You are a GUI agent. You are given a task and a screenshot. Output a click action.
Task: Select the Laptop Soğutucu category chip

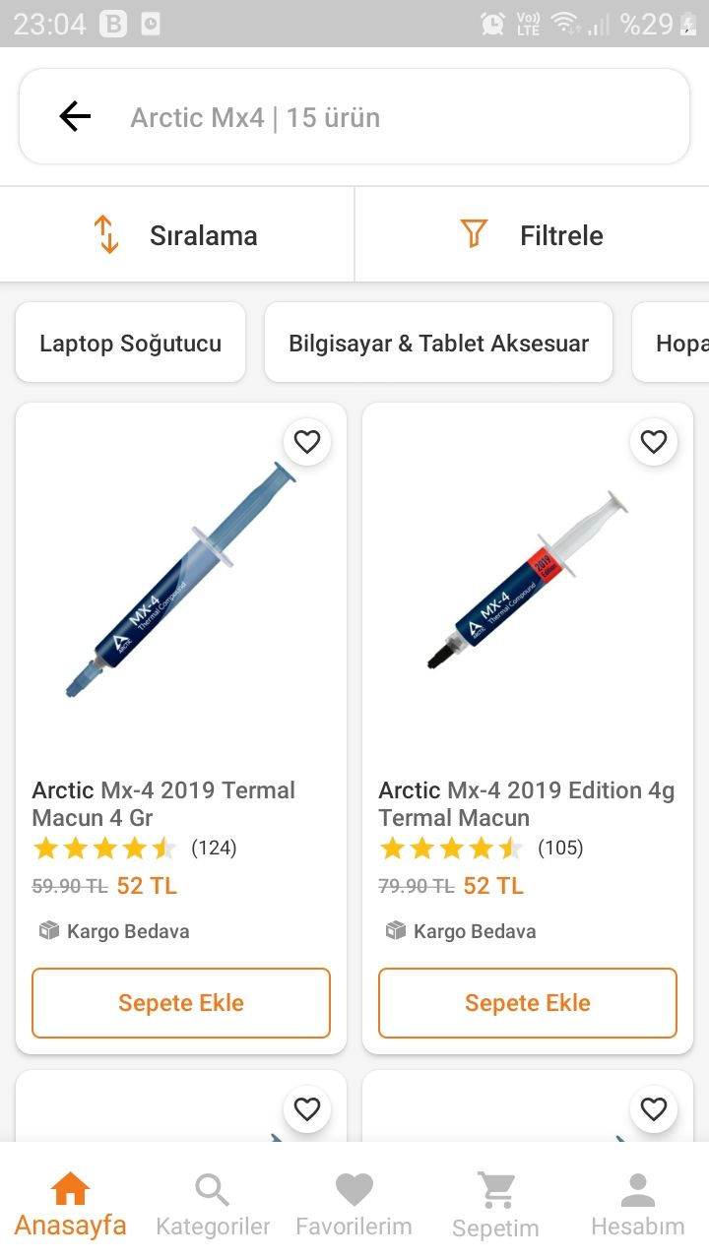click(130, 344)
